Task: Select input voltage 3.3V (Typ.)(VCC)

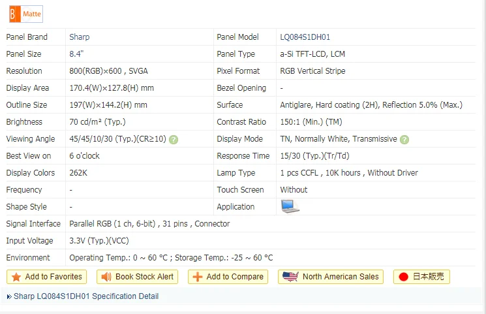Action: click(99, 241)
